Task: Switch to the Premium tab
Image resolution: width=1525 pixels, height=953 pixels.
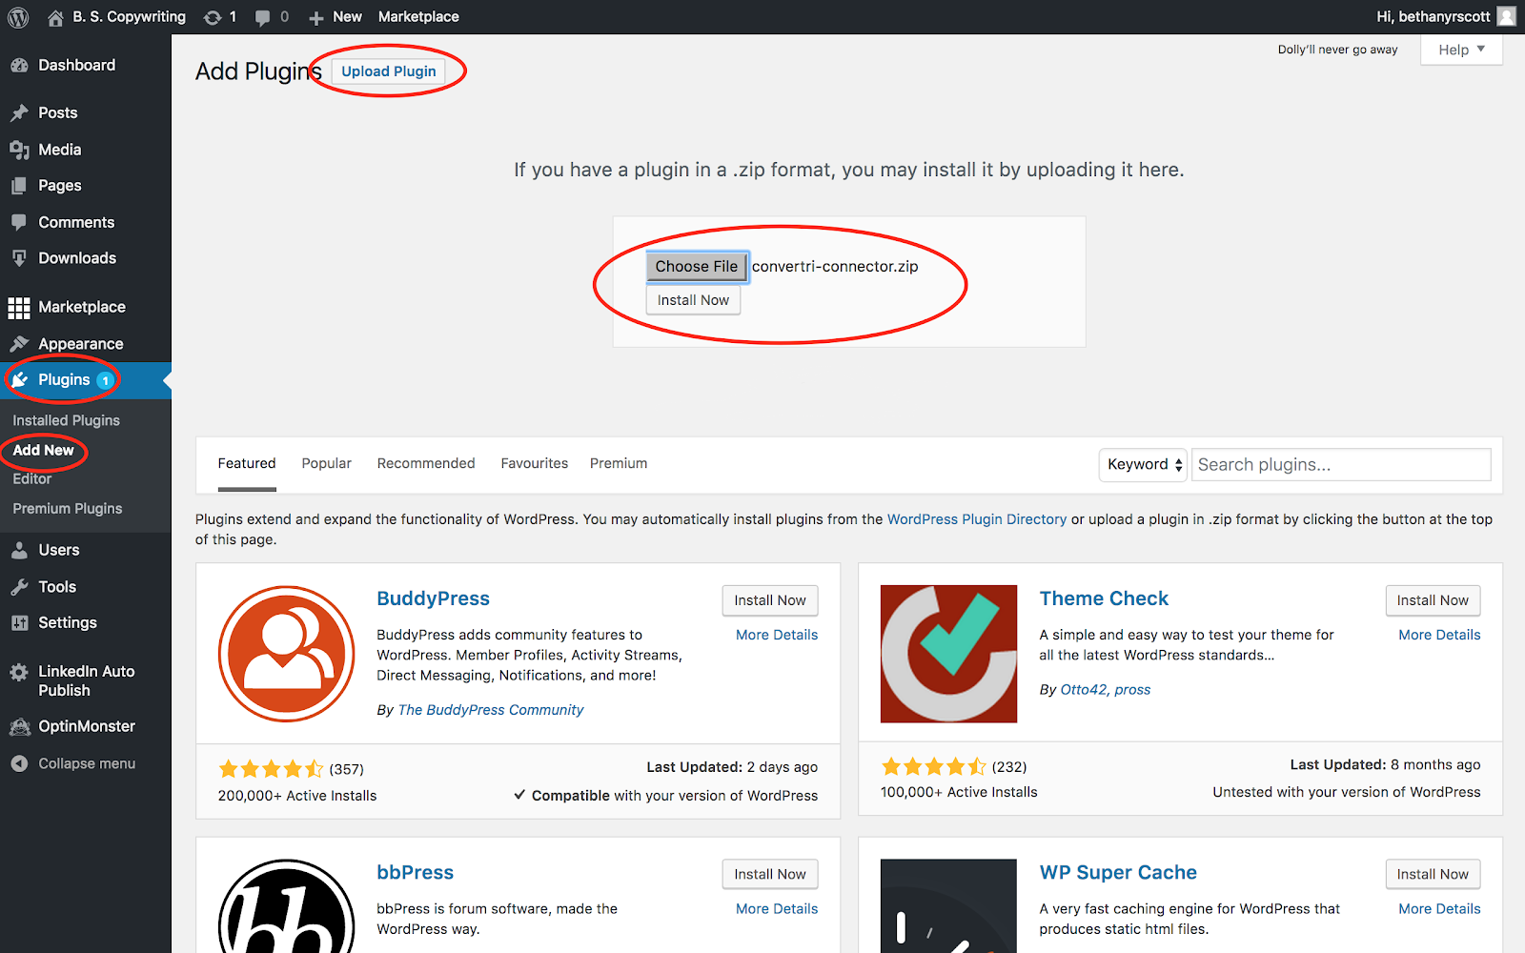Action: click(x=619, y=463)
